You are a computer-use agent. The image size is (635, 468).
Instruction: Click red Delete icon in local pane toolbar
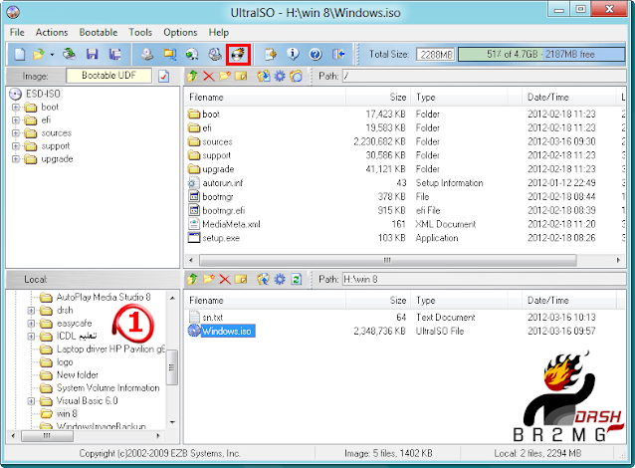point(225,279)
